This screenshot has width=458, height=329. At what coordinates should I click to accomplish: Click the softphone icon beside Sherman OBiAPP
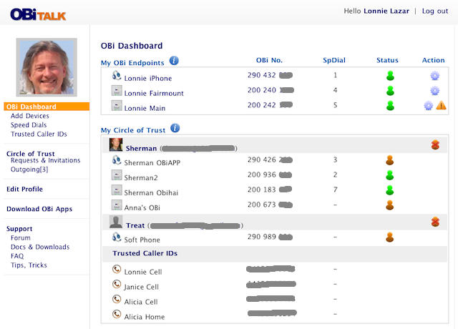(x=117, y=161)
